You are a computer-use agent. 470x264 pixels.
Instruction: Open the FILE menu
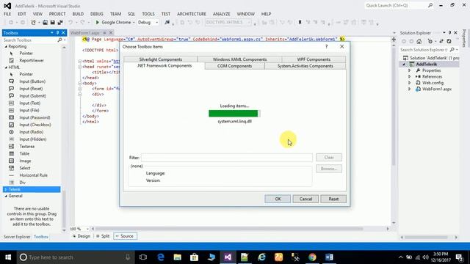pyautogui.click(x=7, y=14)
